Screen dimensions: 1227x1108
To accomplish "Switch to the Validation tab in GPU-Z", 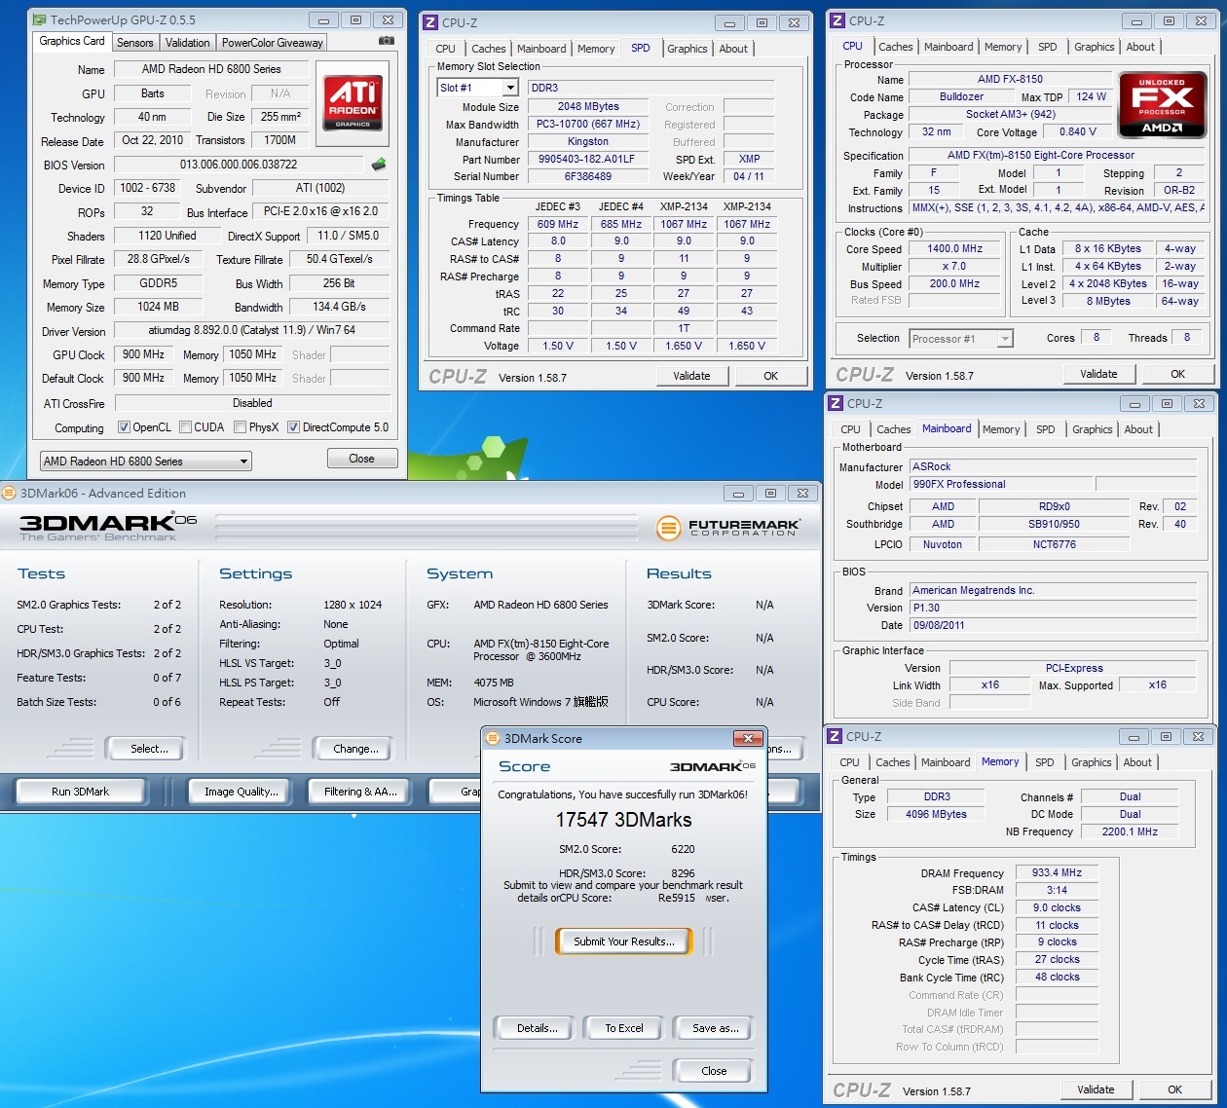I will pyautogui.click(x=187, y=42).
